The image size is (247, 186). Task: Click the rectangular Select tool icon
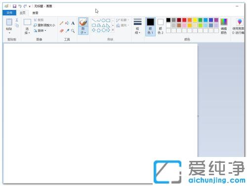[x=27, y=22]
